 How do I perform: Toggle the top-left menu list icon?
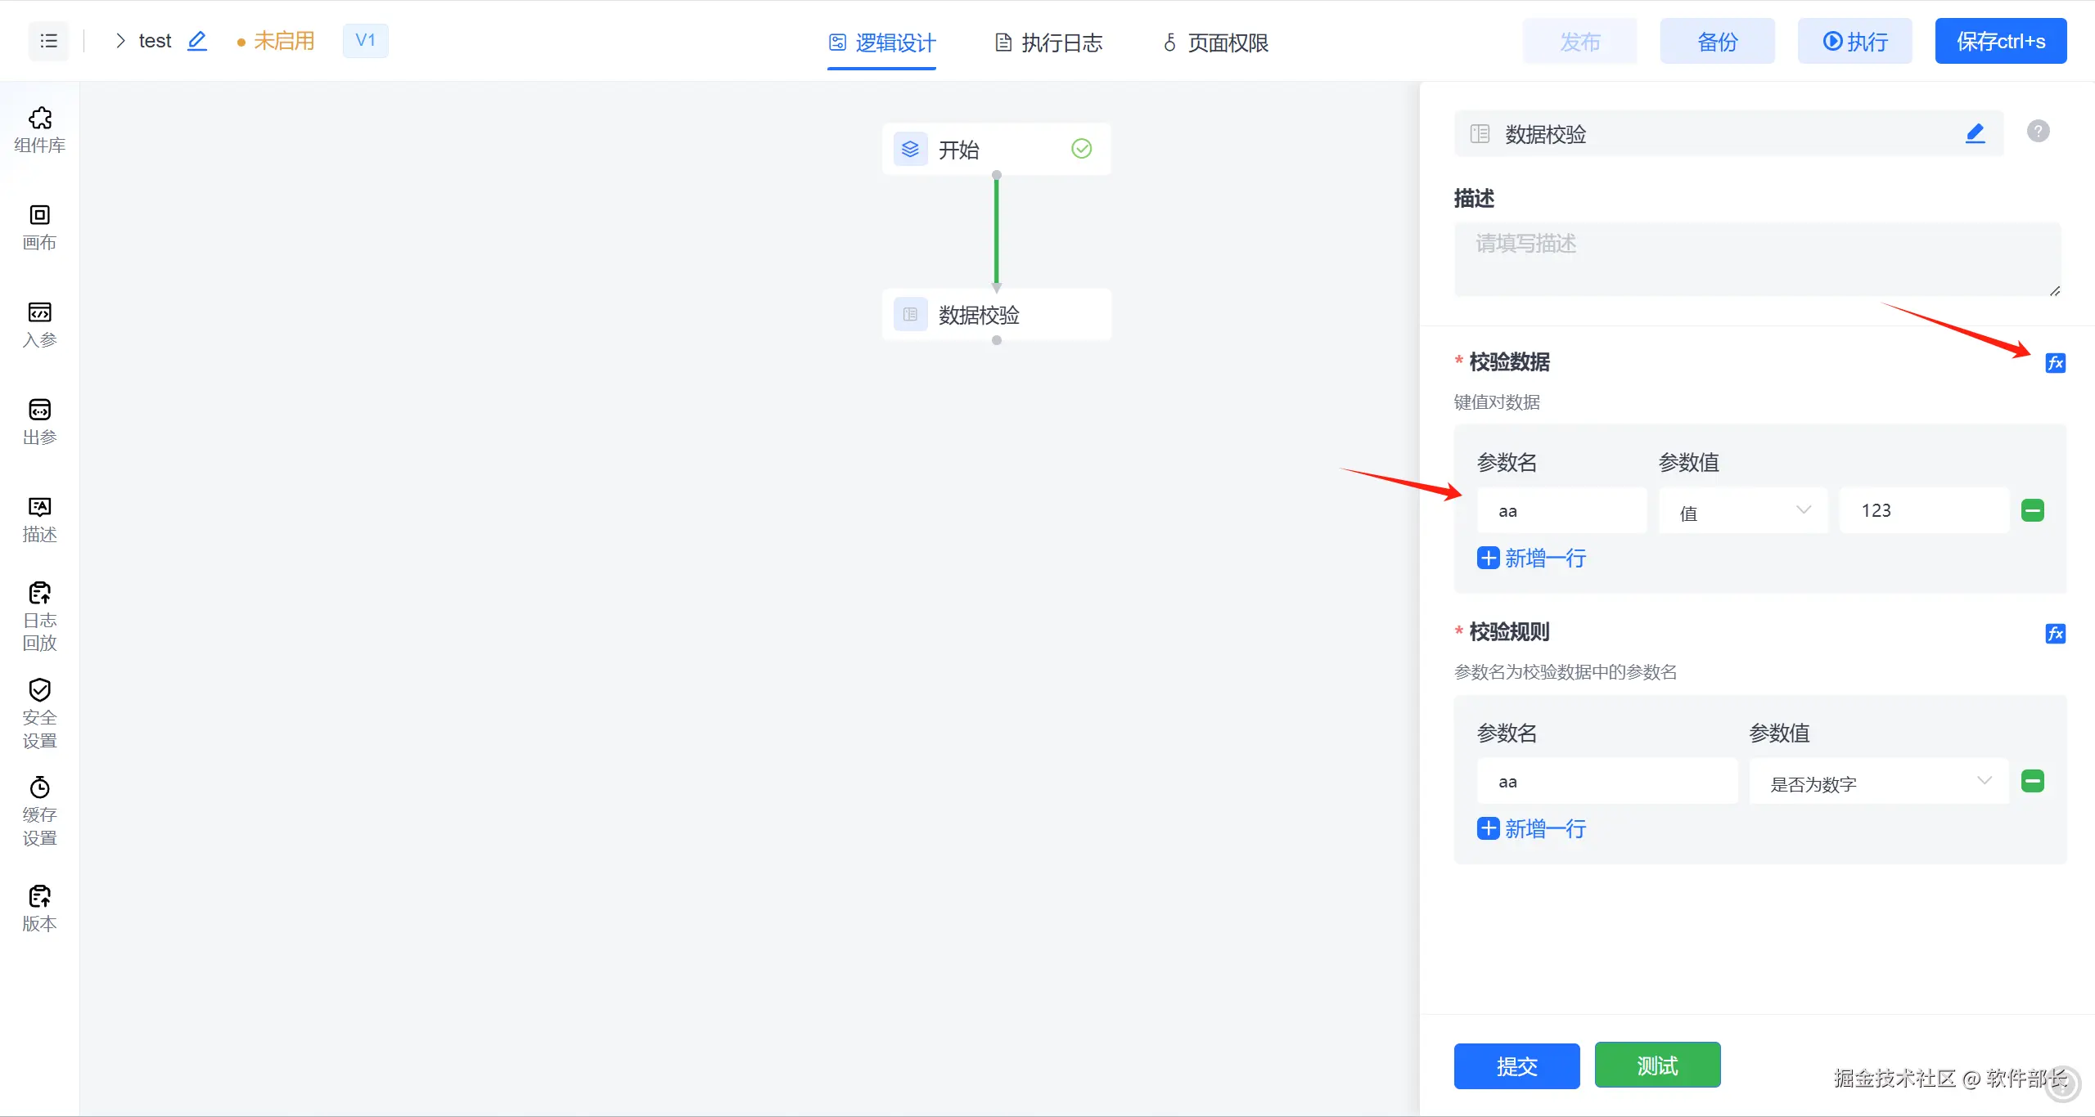pyautogui.click(x=48, y=41)
